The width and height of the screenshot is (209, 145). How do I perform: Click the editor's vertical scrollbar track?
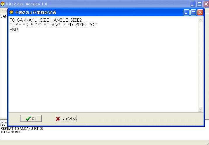(200, 65)
